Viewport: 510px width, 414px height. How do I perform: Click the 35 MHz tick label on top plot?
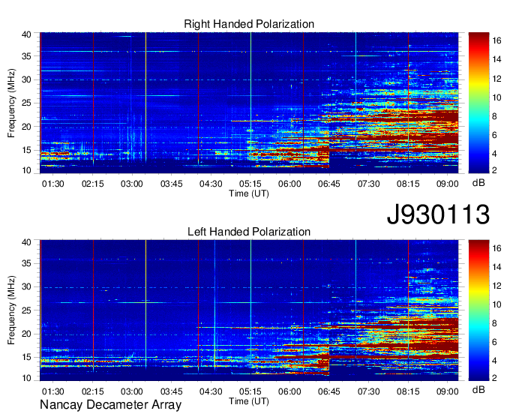click(26, 56)
